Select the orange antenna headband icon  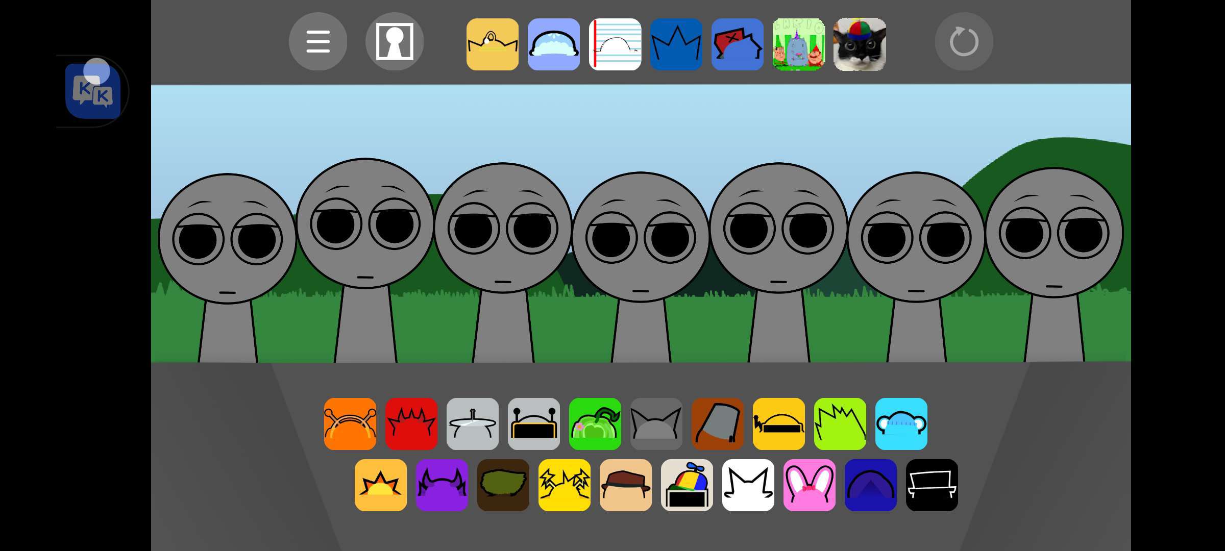350,424
